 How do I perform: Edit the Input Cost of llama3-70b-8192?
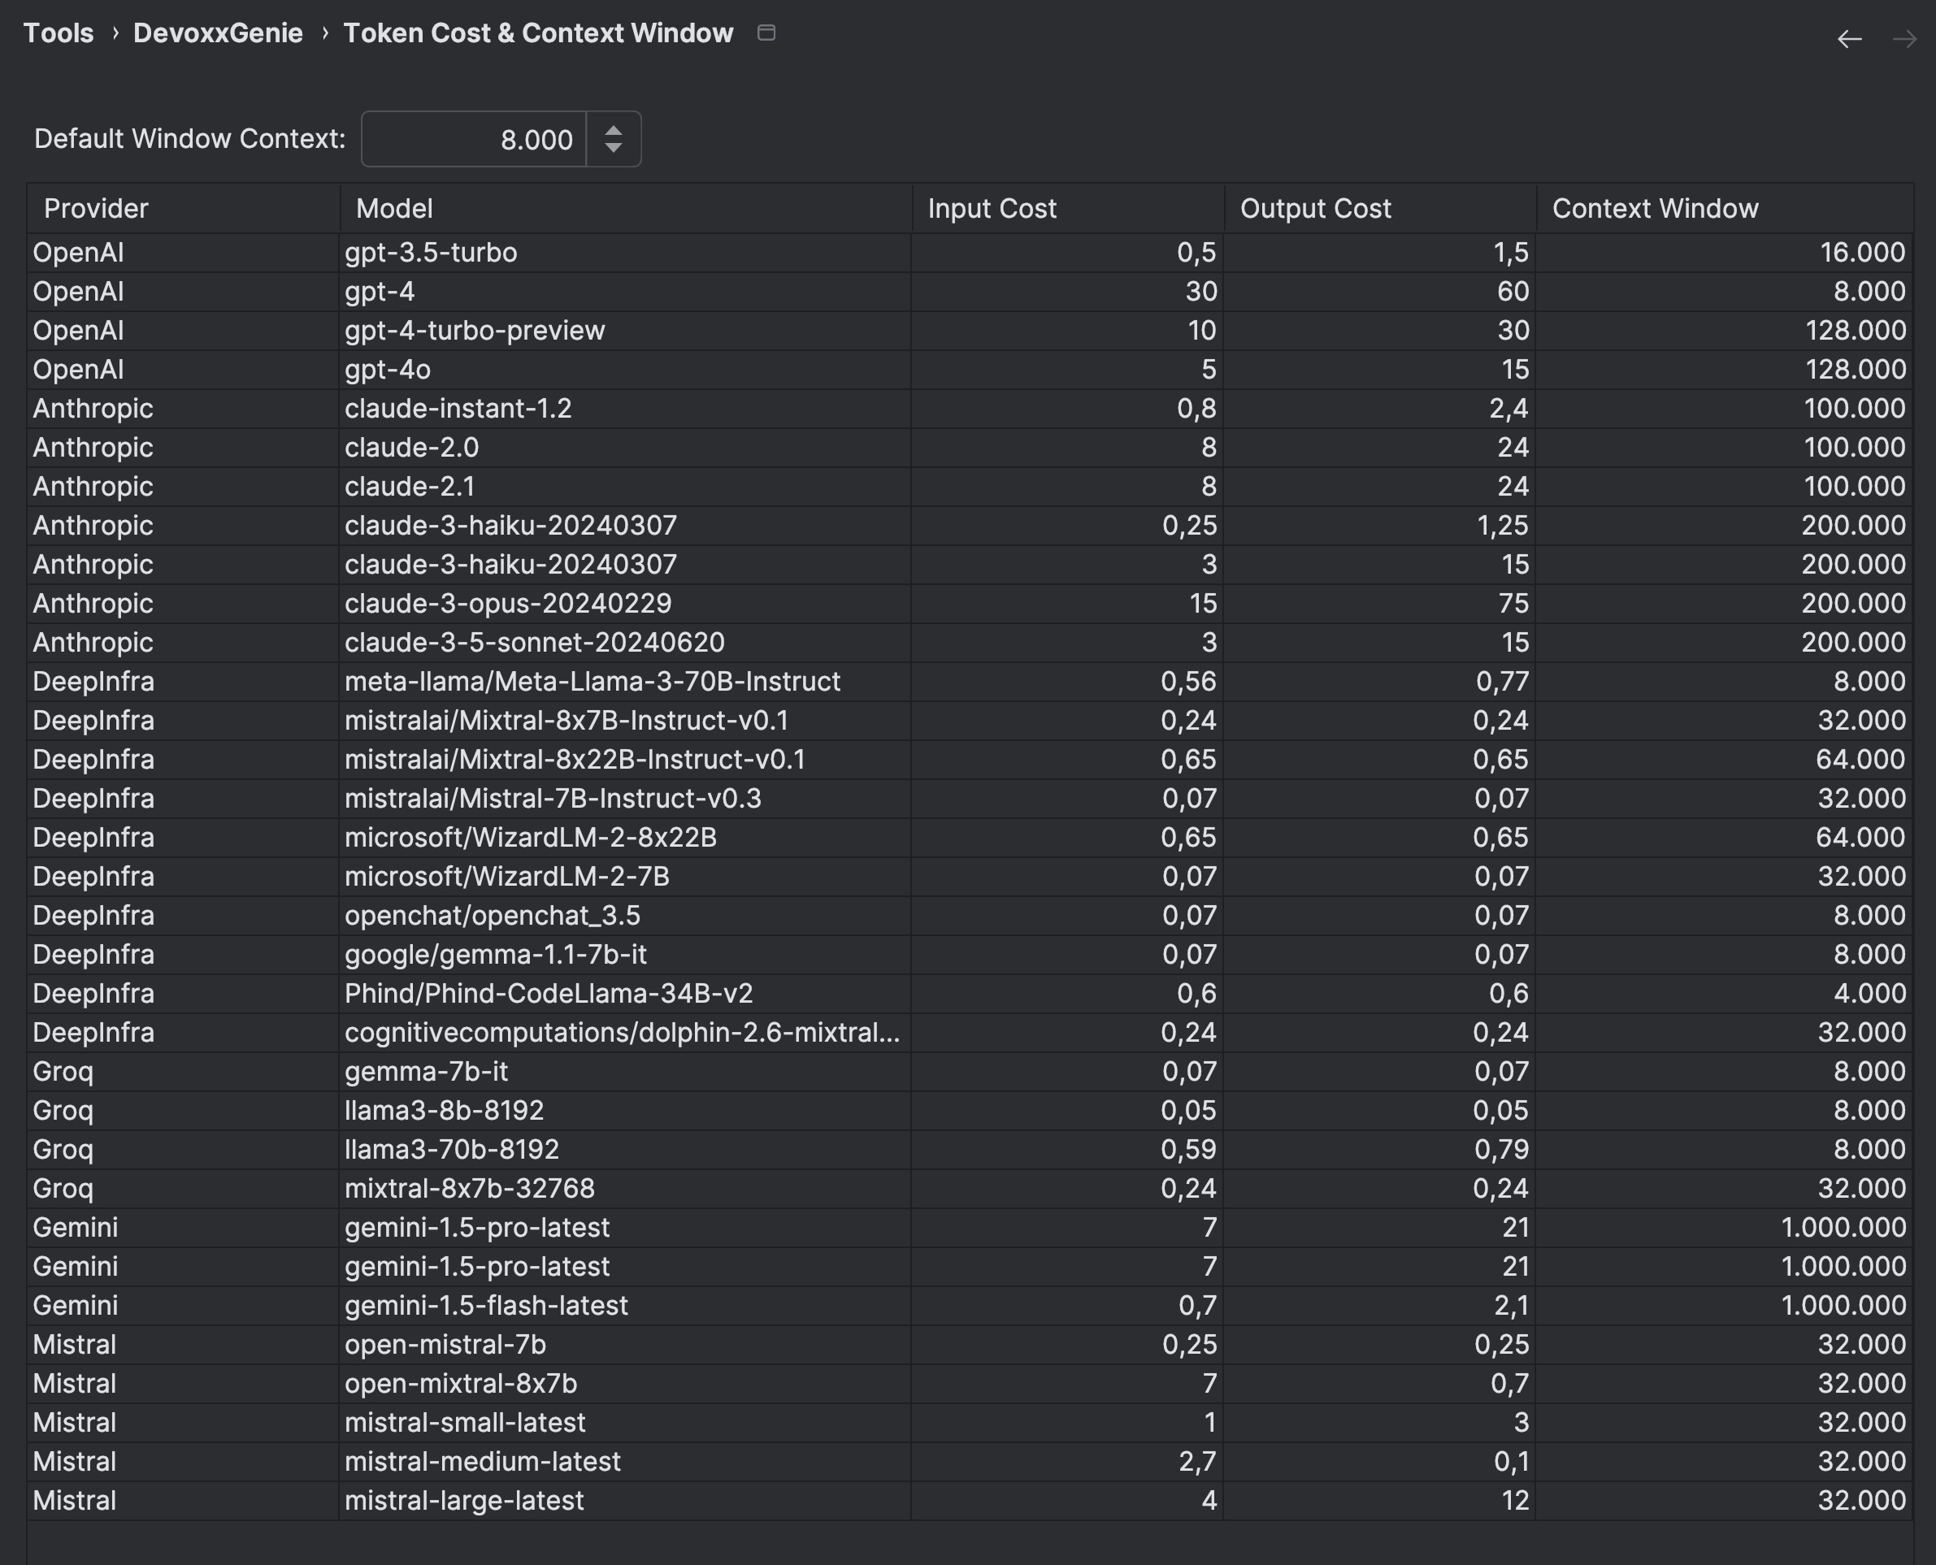1064,1148
